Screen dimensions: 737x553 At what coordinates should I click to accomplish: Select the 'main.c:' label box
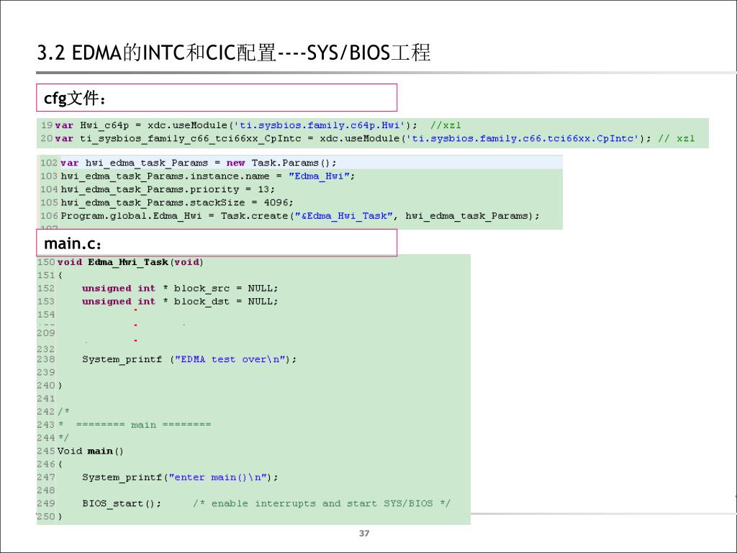[x=217, y=243]
